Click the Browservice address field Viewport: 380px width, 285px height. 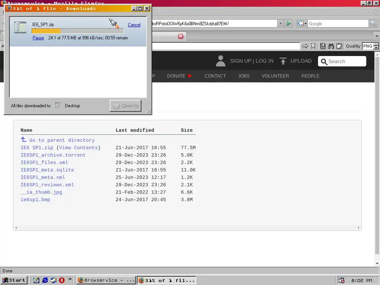tap(226, 46)
